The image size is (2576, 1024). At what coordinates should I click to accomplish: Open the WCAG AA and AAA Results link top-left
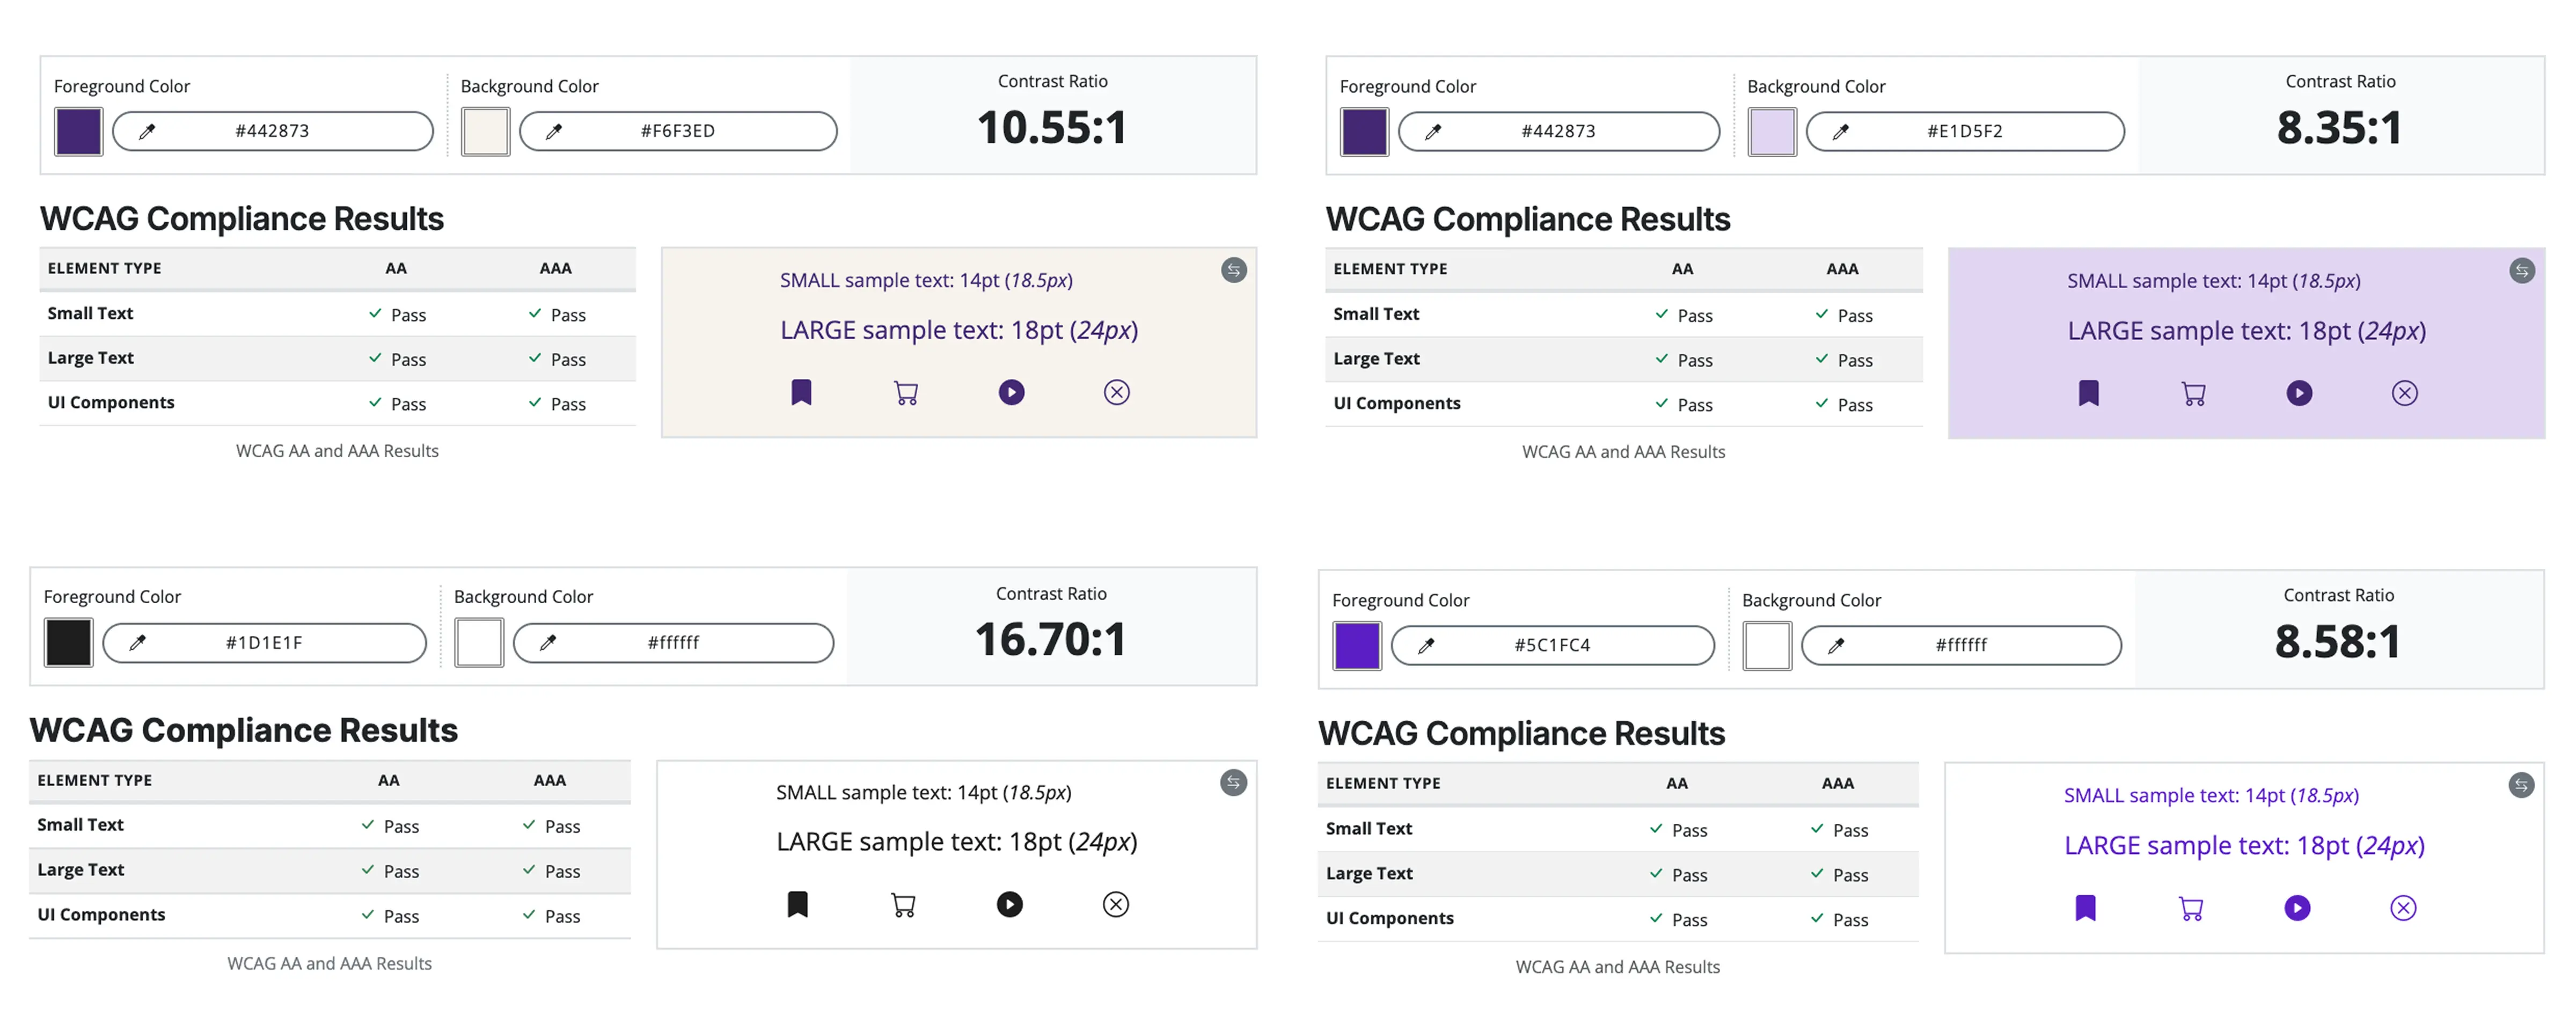coord(337,451)
